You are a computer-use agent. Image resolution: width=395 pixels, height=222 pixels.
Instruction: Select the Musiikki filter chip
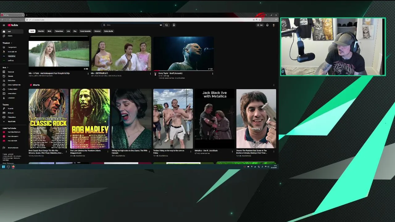(41, 31)
